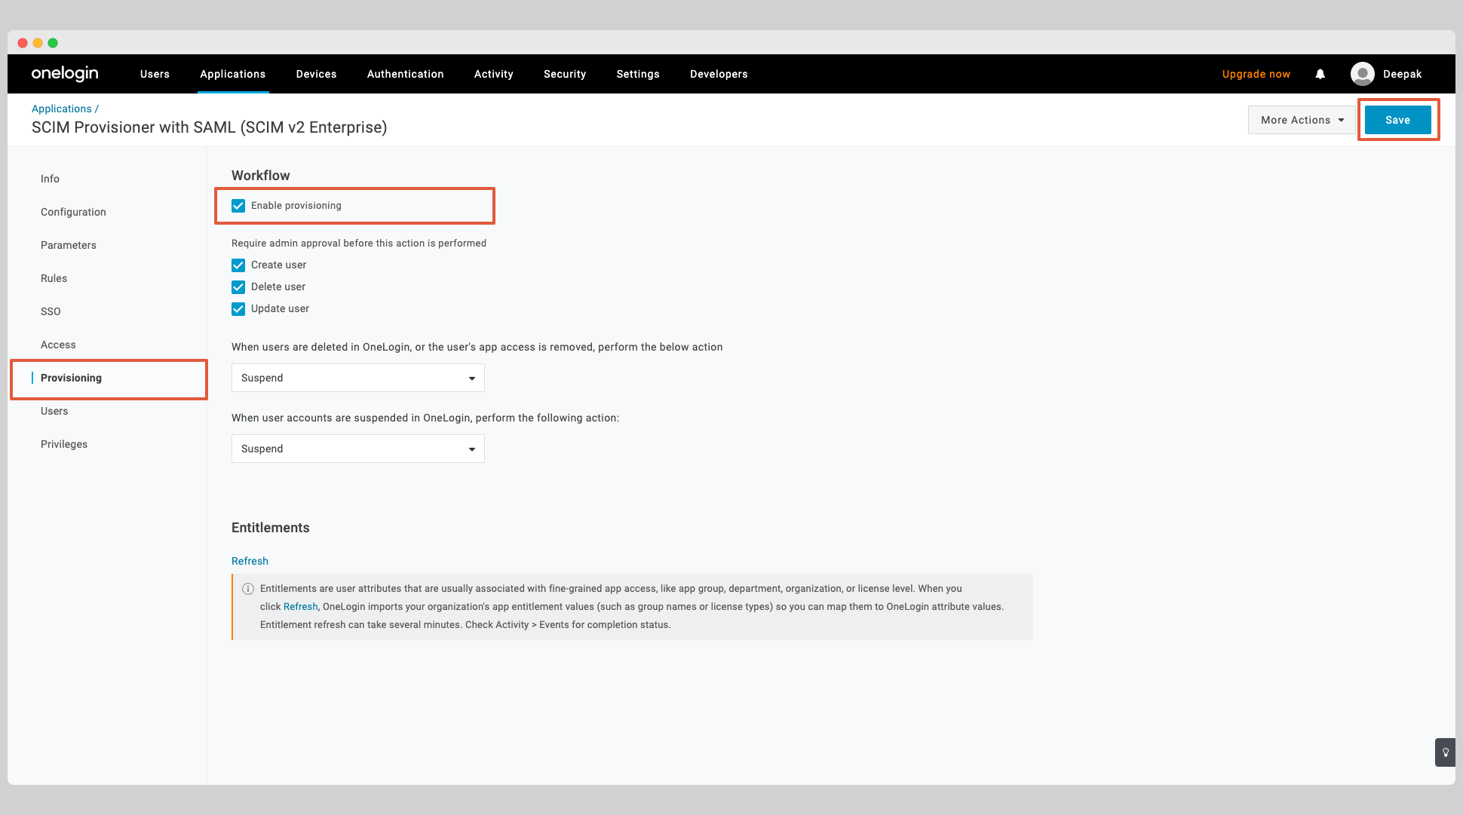The height and width of the screenshot is (815, 1463).
Task: Open the lightbulb help widget
Action: [x=1445, y=752]
